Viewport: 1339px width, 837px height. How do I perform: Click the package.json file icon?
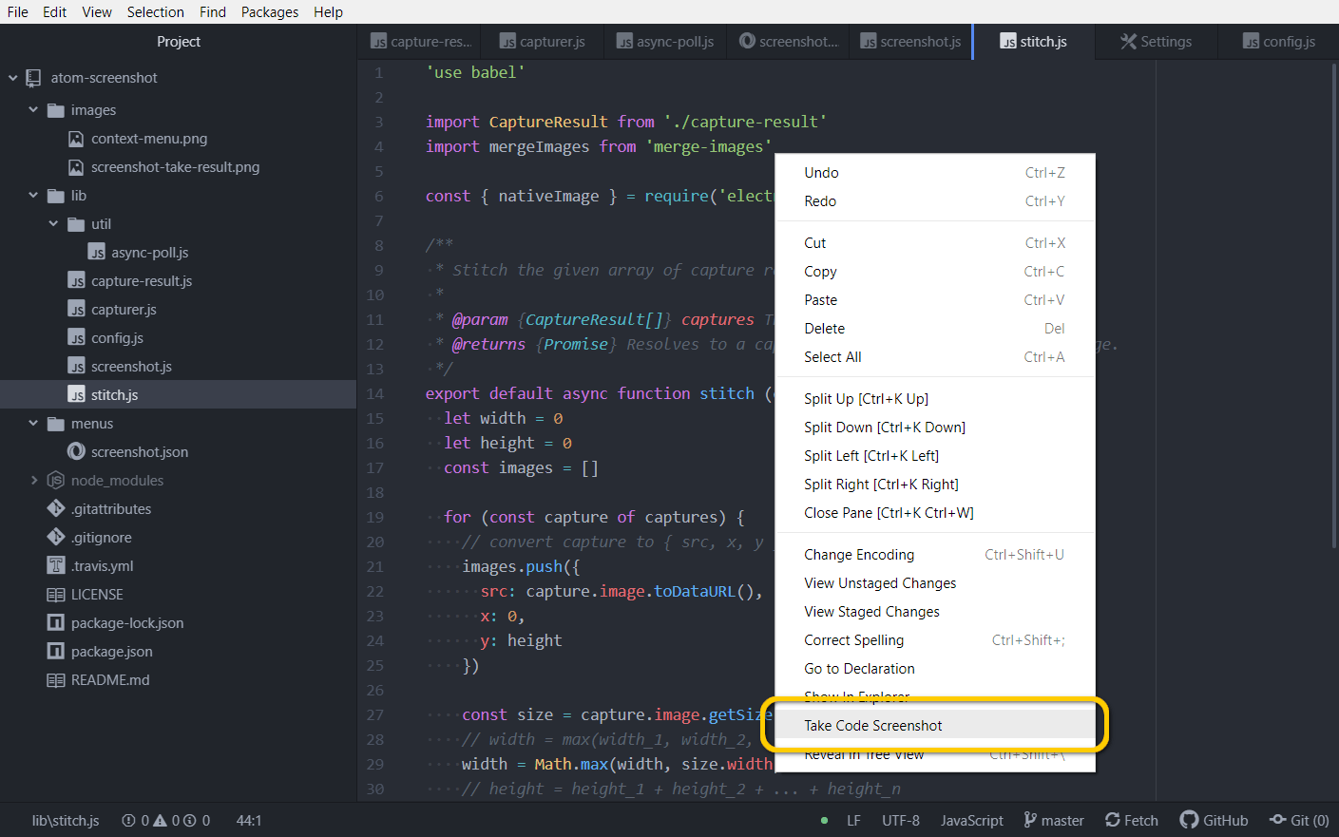56,652
